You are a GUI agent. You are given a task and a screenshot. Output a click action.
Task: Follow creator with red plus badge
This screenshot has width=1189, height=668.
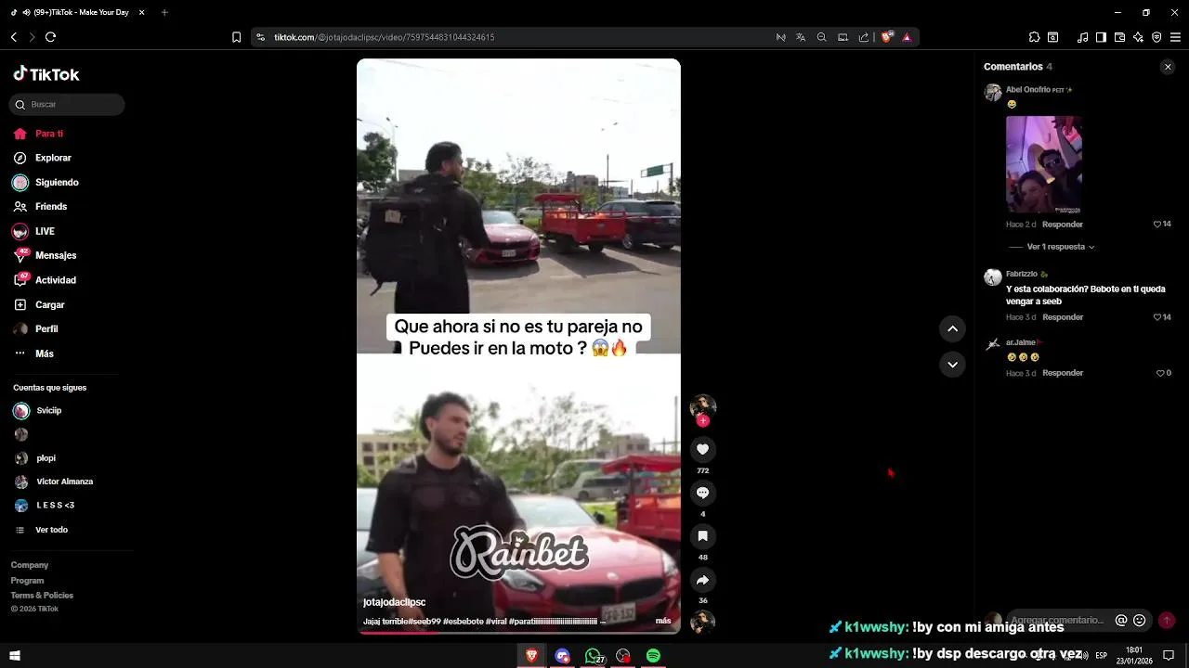click(702, 421)
